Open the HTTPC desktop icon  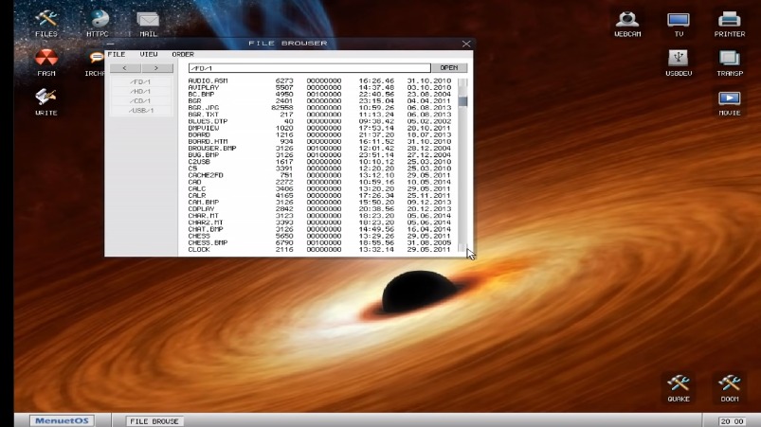[98, 20]
